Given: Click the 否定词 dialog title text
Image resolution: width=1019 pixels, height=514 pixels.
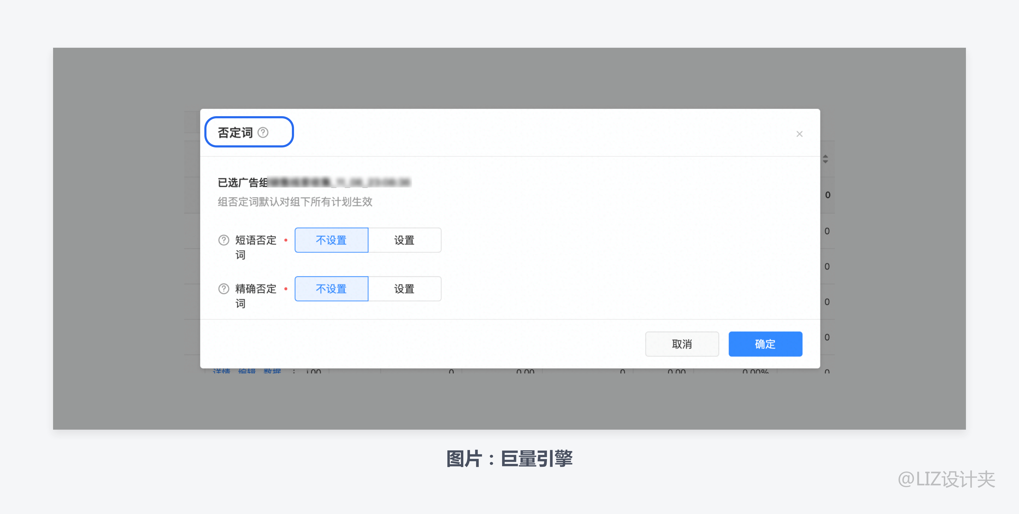Looking at the screenshot, I should [x=235, y=132].
